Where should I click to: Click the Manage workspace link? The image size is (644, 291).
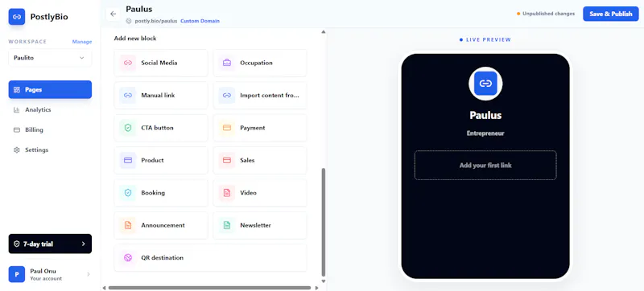(x=82, y=42)
